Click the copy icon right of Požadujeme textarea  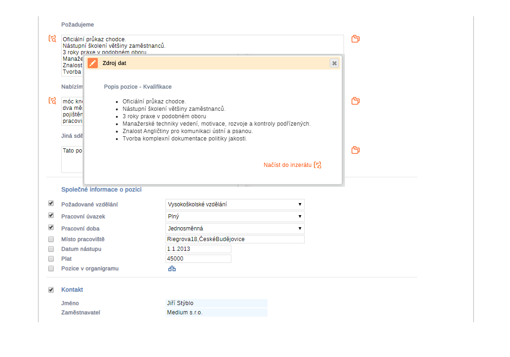point(356,39)
